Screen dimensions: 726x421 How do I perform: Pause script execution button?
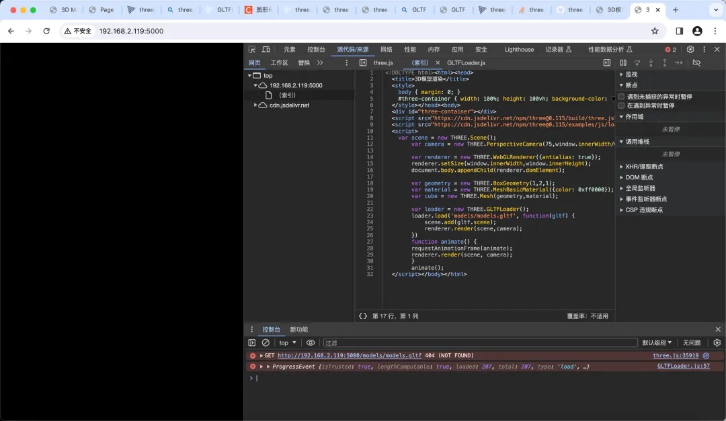[x=623, y=62]
